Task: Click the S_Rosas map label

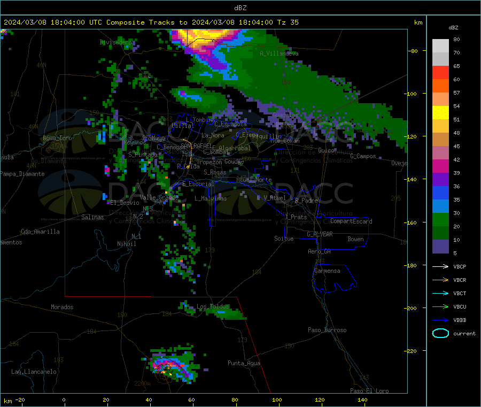Action: pos(215,172)
